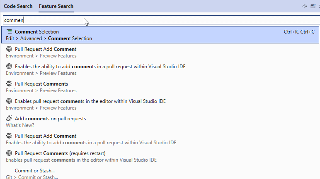
Task: Click the What's New icon beside Add comments
Action: (x=9, y=119)
